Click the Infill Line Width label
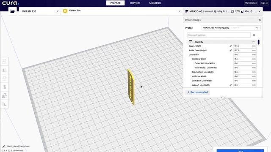Image resolution: width=271 pixels, height=152 pixels. (x=199, y=76)
